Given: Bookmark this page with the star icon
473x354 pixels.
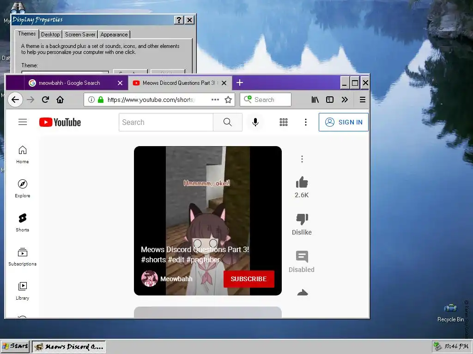Looking at the screenshot, I should pyautogui.click(x=228, y=100).
